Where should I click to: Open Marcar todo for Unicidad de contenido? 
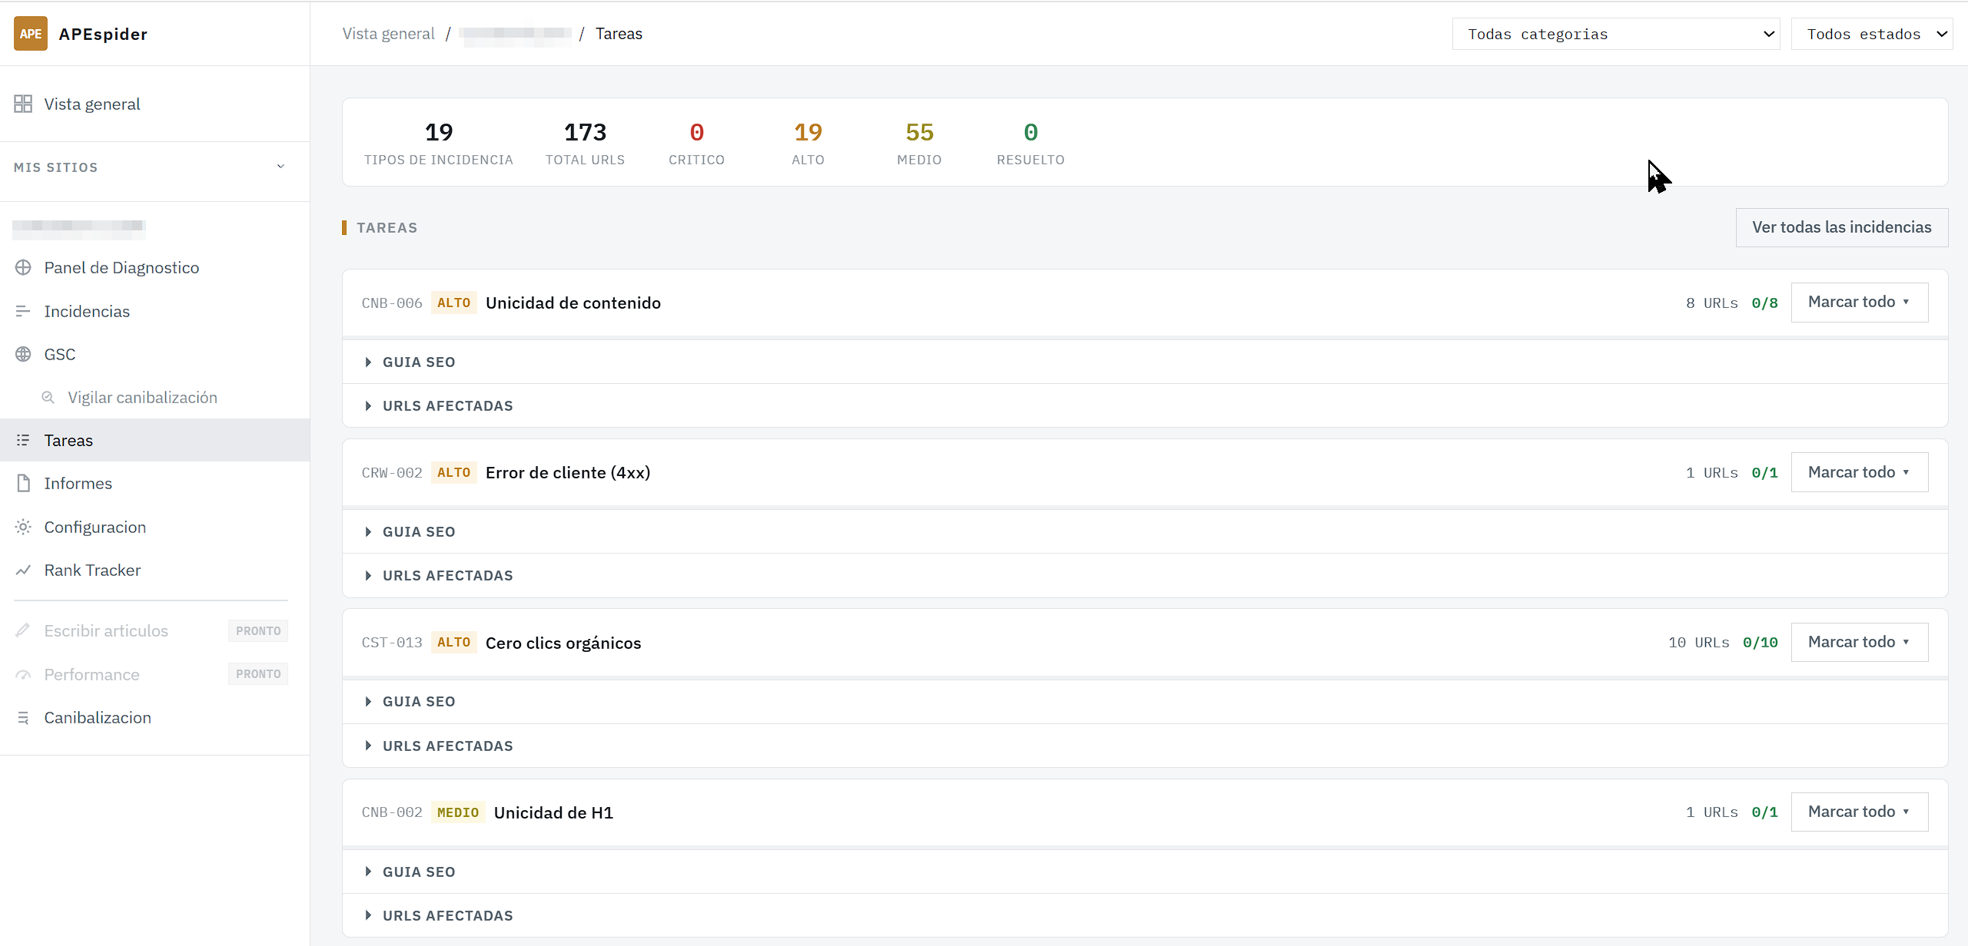[x=1859, y=302]
